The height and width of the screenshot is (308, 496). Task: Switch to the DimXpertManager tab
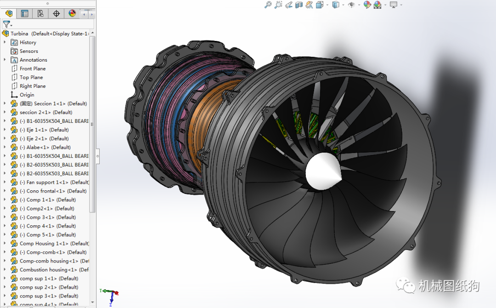click(x=56, y=14)
